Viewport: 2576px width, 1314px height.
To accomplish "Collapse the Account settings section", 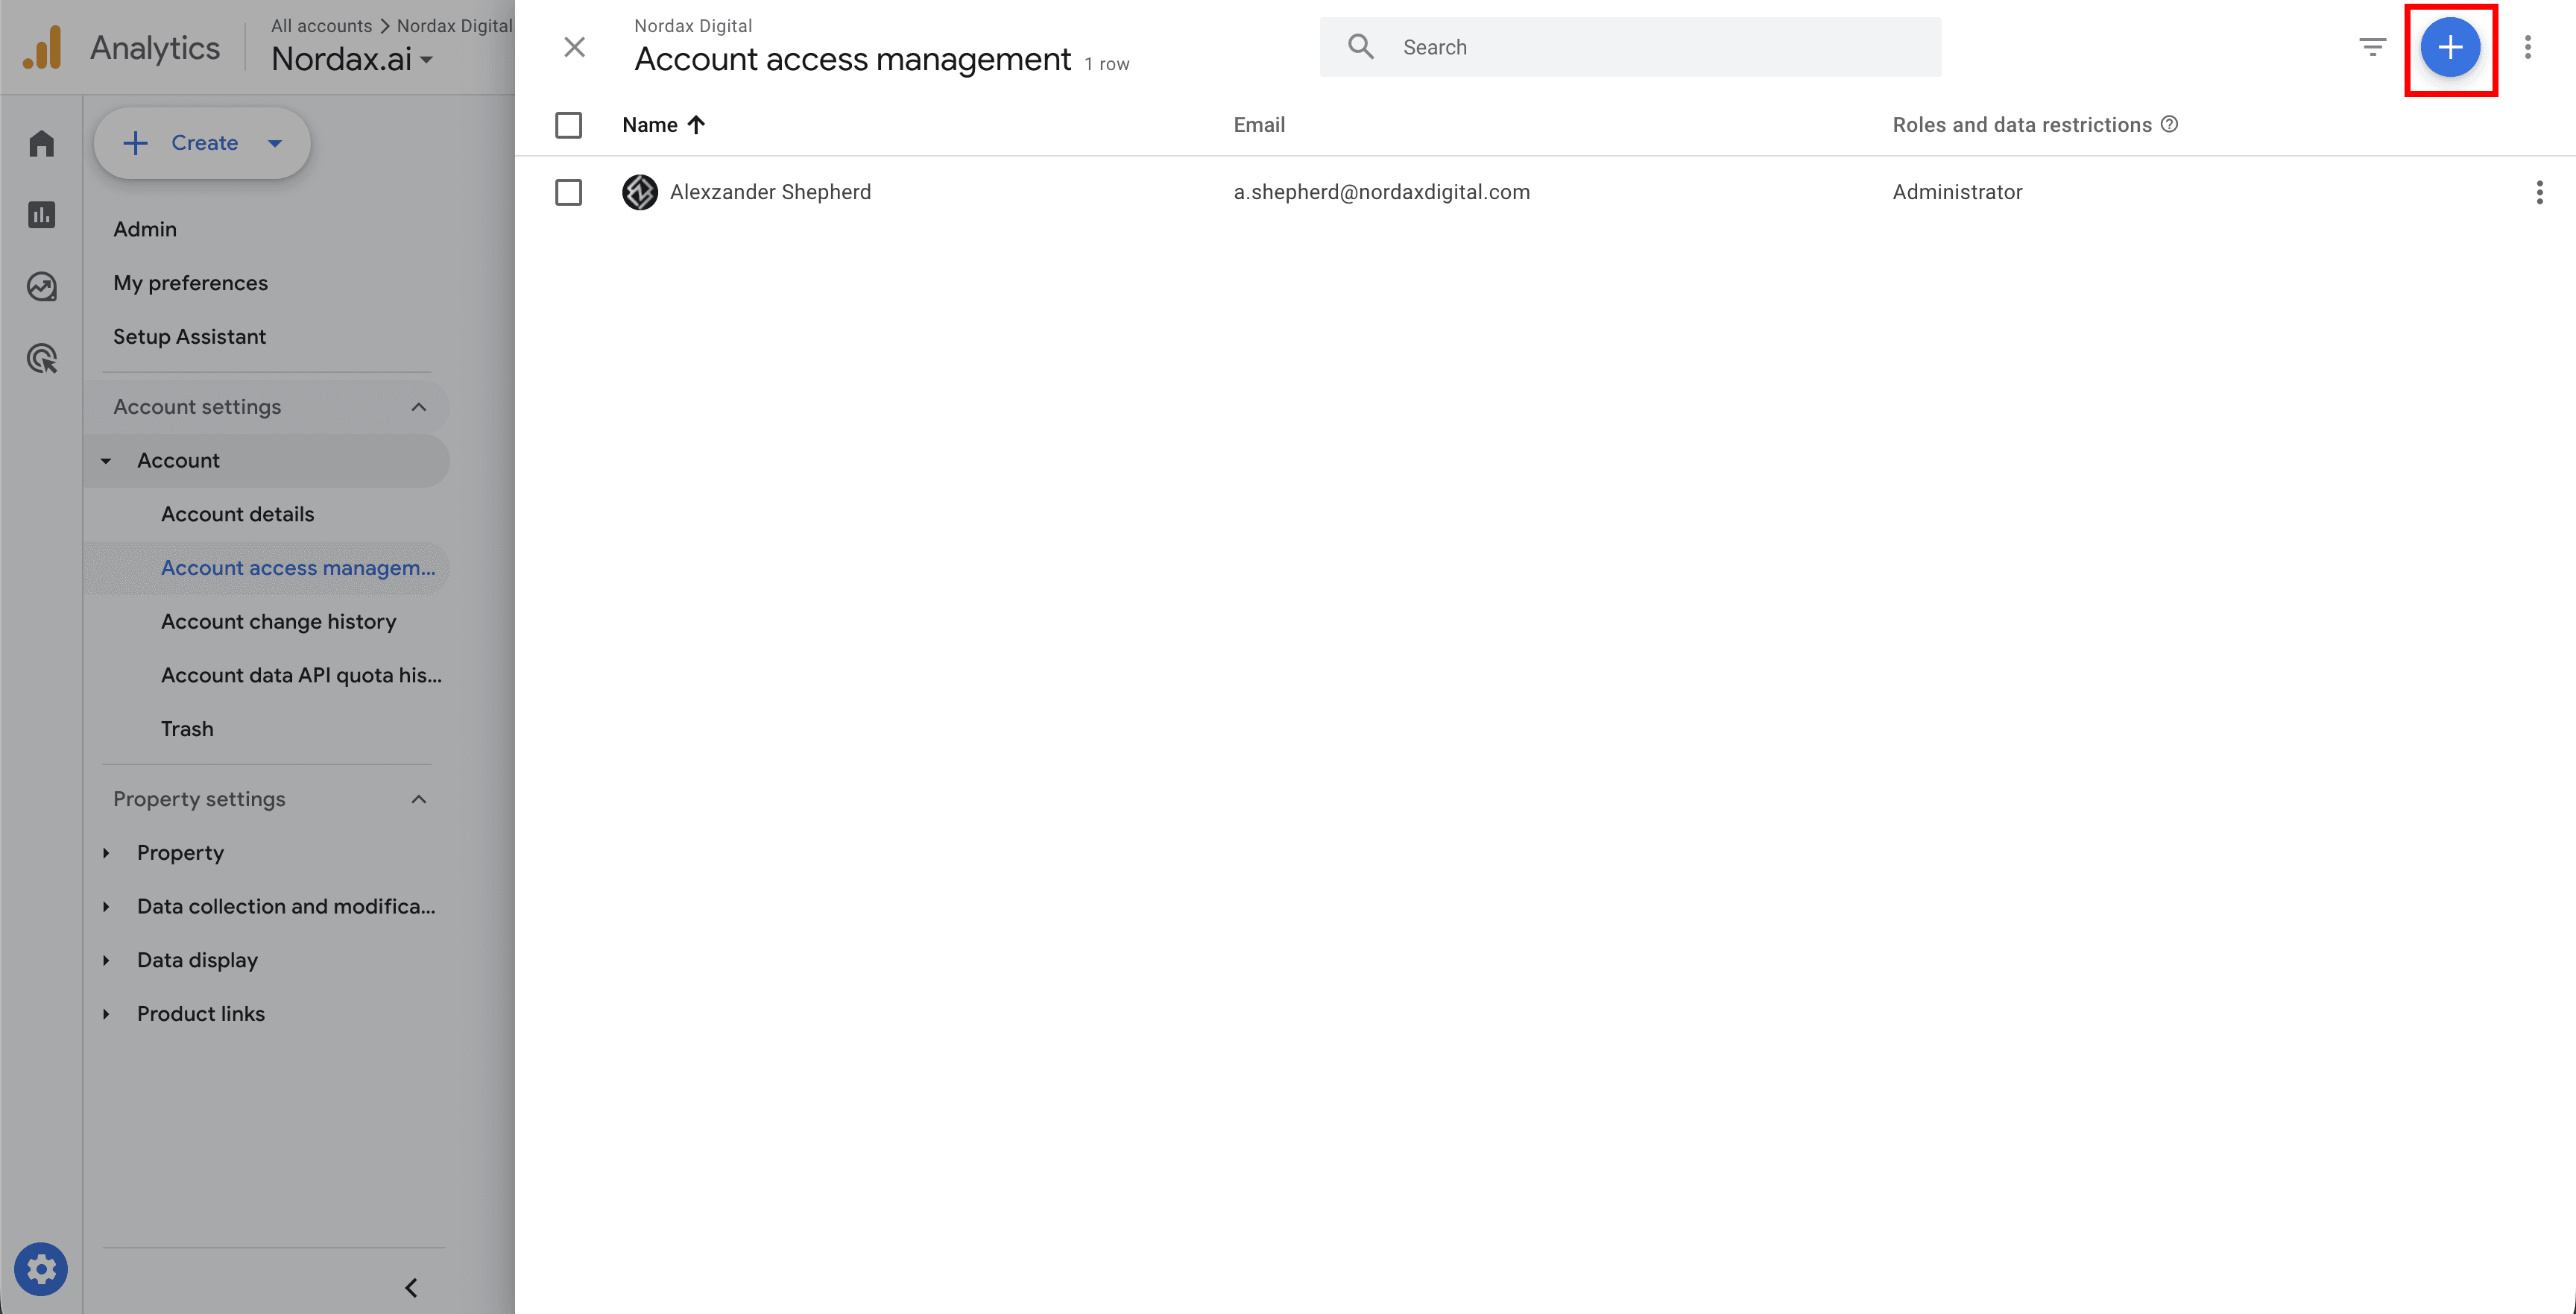I will click(419, 406).
